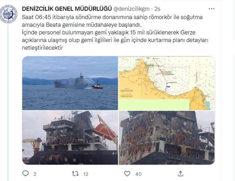Click the orange lifeboat in third photo
235x181 pixels.
[x=105, y=131]
